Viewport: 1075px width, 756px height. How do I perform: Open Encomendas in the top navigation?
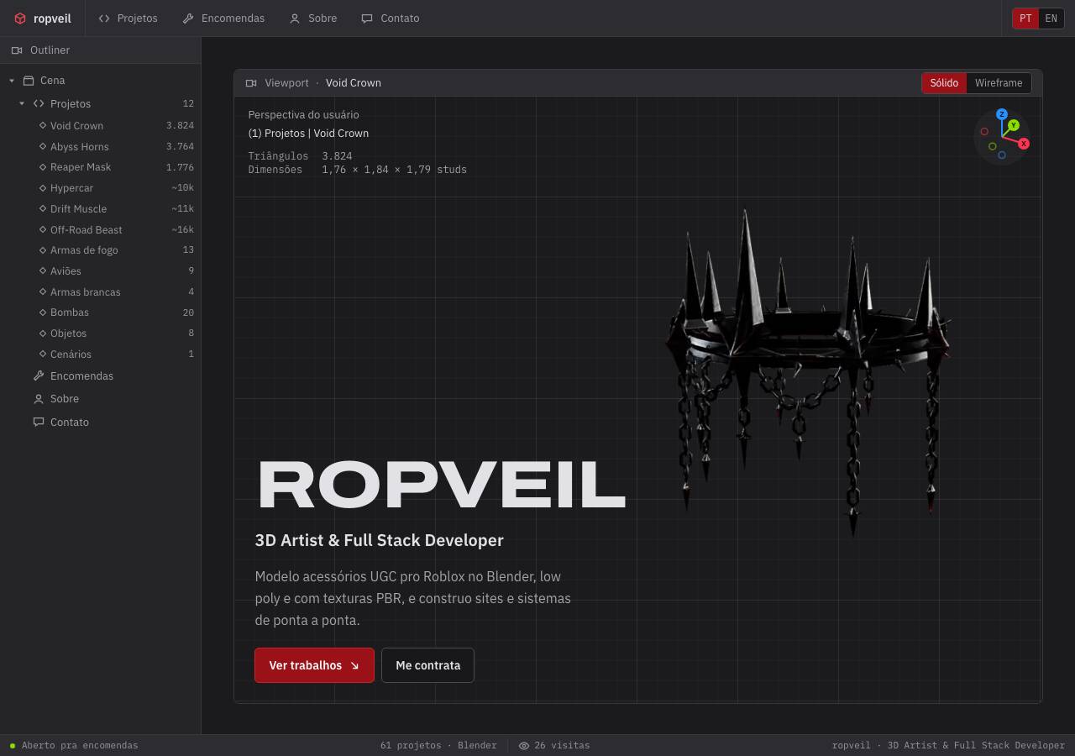pos(223,18)
